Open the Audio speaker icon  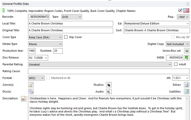pyautogui.click(x=109, y=92)
